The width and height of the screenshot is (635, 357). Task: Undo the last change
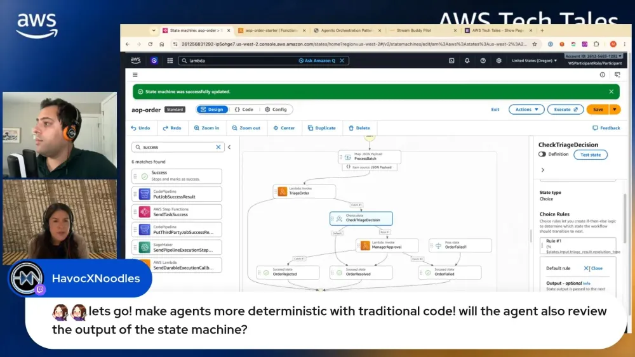click(x=140, y=128)
